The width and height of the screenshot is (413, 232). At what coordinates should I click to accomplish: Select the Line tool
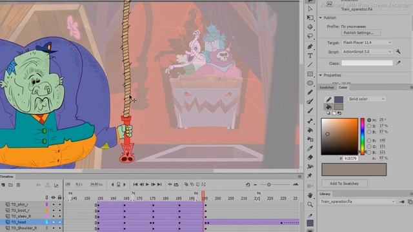[310, 64]
